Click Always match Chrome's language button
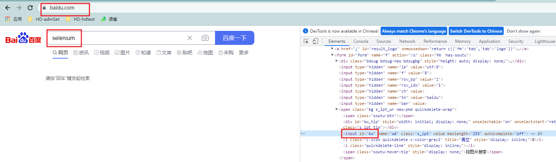The width and height of the screenshot is (556, 162). tap(414, 31)
